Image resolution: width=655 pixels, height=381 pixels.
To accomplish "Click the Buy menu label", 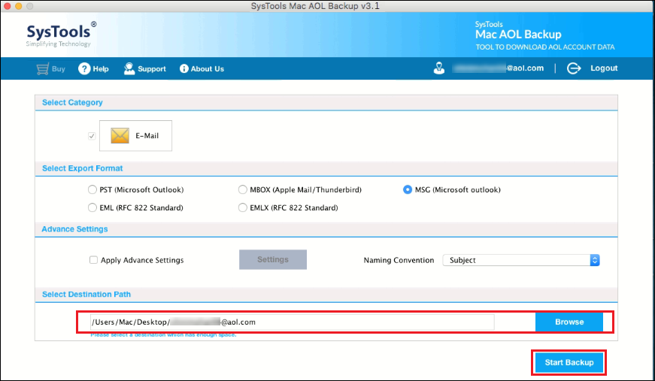I will click(59, 69).
